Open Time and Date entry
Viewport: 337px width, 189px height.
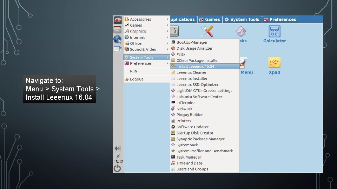pos(205,163)
